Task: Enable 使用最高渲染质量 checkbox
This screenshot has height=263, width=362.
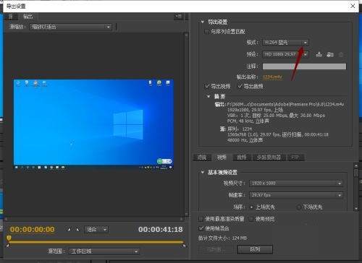Action: click(201, 219)
